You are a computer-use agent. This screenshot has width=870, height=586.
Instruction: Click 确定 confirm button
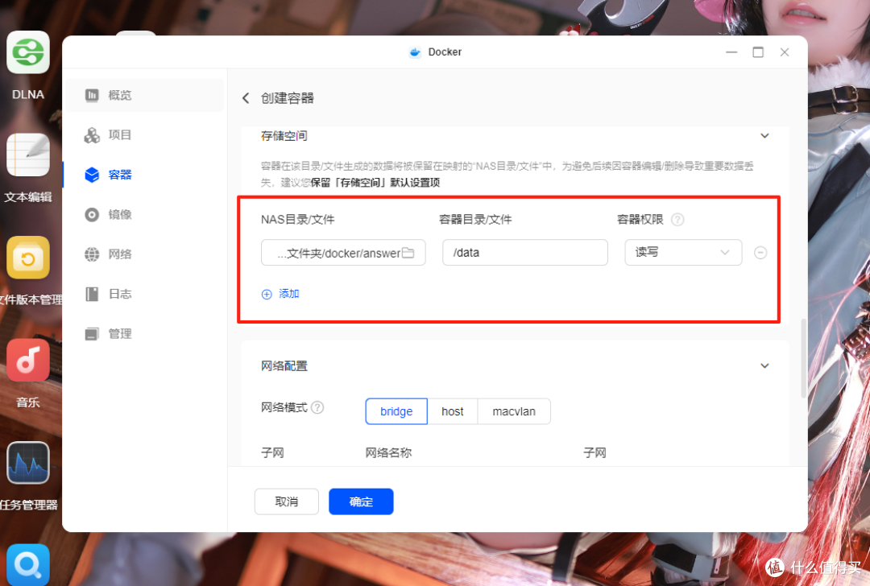click(361, 501)
